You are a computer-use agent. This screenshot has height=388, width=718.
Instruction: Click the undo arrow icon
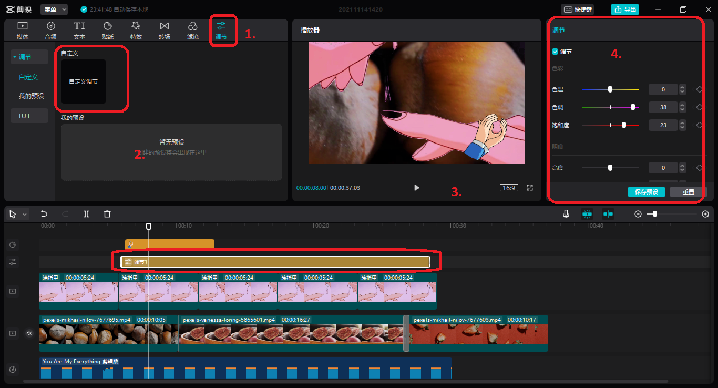[44, 214]
